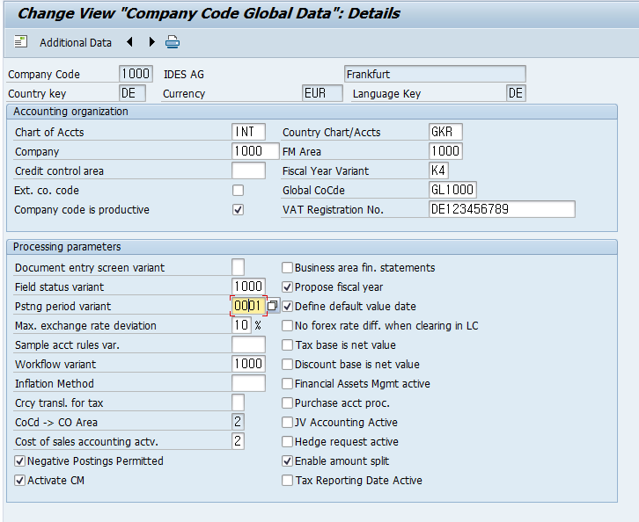Focus the Credit control area field
Image resolution: width=639 pixels, height=522 pixels.
pos(248,170)
